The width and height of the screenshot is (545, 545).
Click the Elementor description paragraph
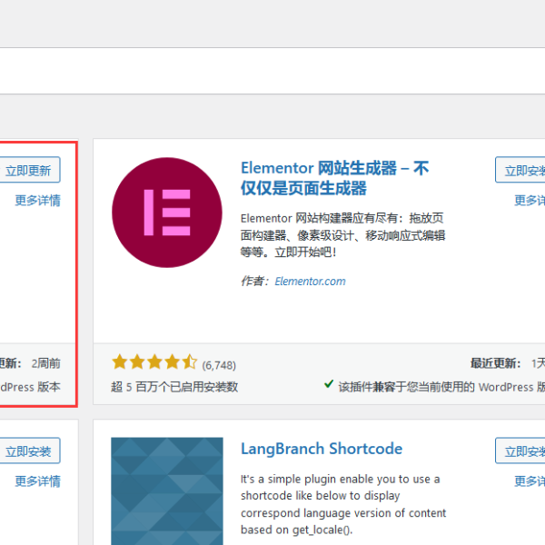pyautogui.click(x=342, y=235)
